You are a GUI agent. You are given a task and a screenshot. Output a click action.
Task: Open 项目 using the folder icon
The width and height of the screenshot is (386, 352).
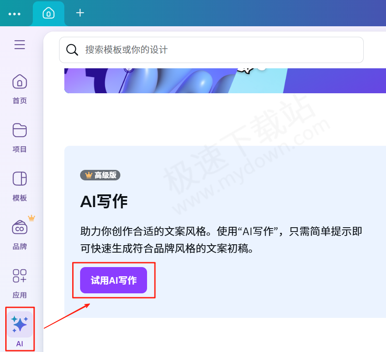(19, 130)
